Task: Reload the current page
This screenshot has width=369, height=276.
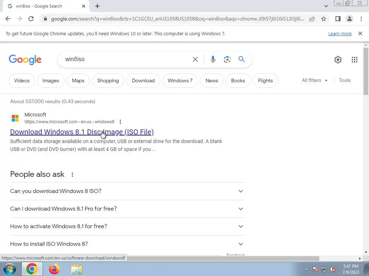Action: [x=31, y=19]
